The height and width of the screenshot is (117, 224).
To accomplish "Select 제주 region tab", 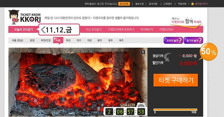I will pos(121,40).
